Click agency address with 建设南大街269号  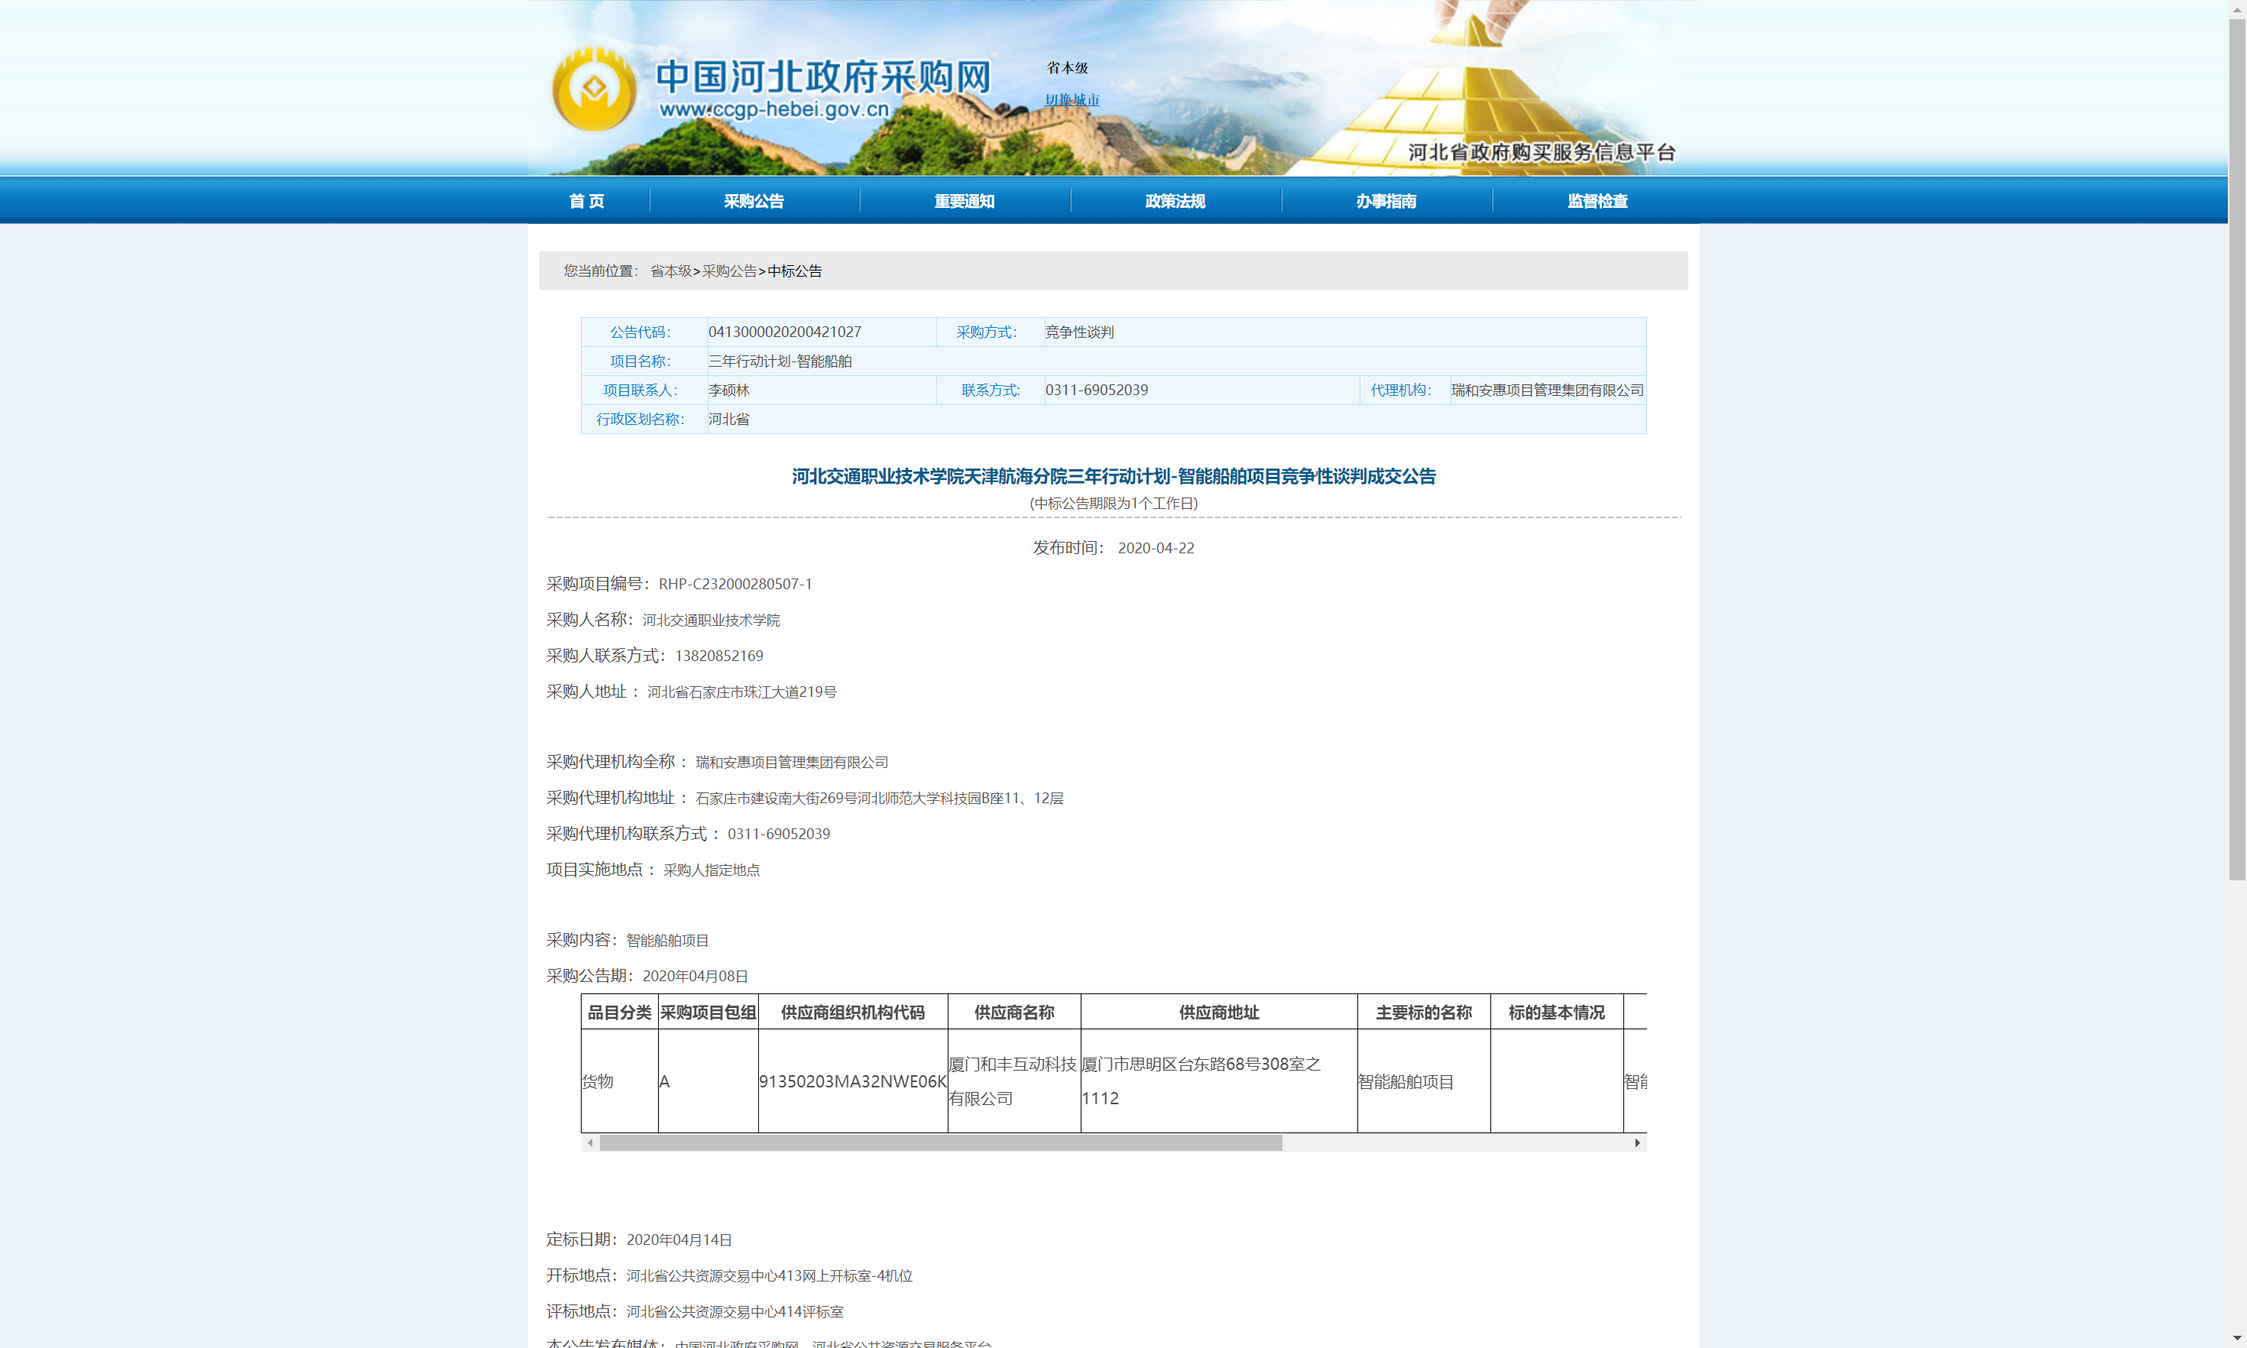click(879, 799)
